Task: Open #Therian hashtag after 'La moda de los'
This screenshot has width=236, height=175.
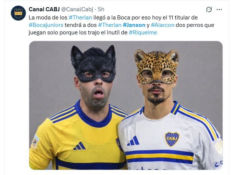Action: [80, 18]
